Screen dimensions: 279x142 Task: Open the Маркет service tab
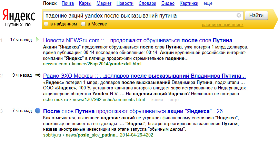(x=104, y=3)
